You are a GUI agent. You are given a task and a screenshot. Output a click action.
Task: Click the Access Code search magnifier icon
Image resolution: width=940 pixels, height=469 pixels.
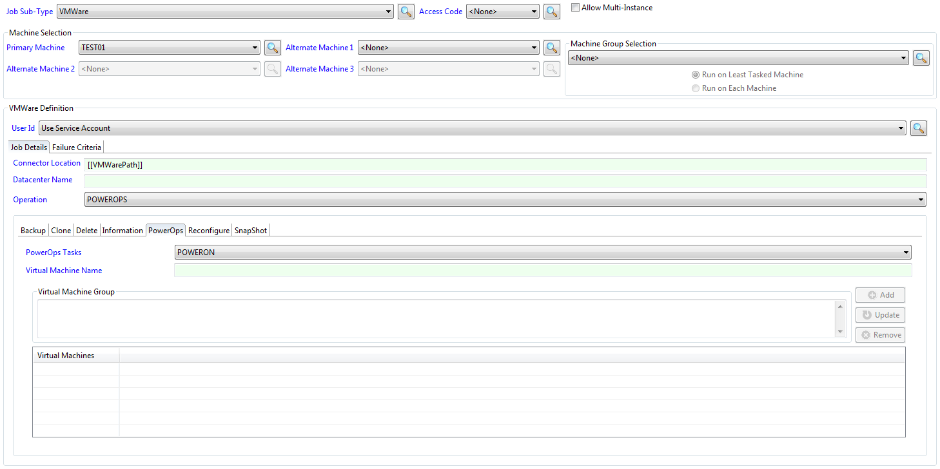[x=552, y=12]
